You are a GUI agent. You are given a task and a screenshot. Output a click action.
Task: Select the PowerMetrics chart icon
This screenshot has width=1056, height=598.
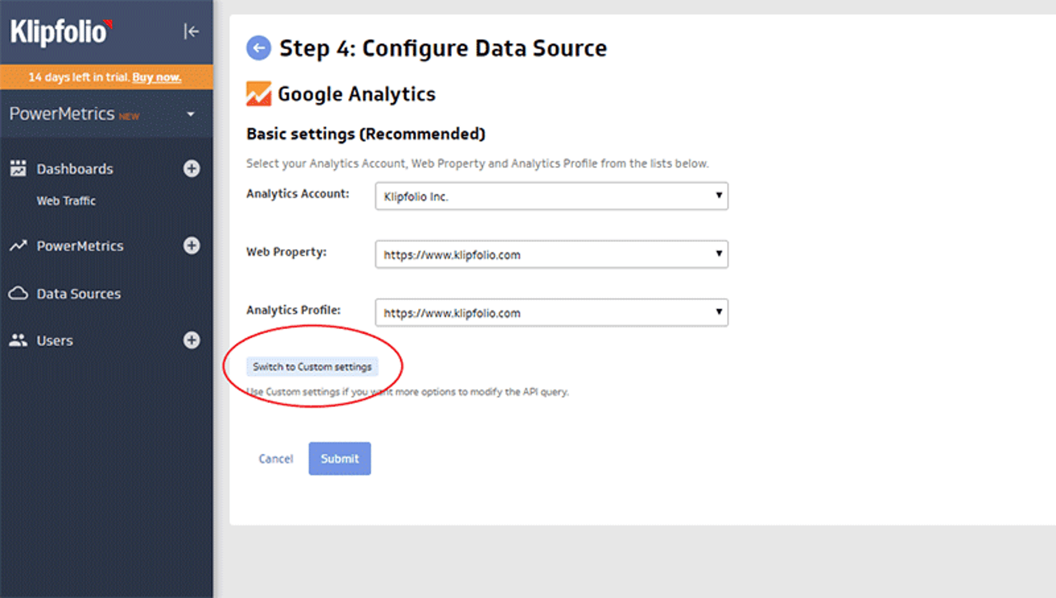[18, 246]
